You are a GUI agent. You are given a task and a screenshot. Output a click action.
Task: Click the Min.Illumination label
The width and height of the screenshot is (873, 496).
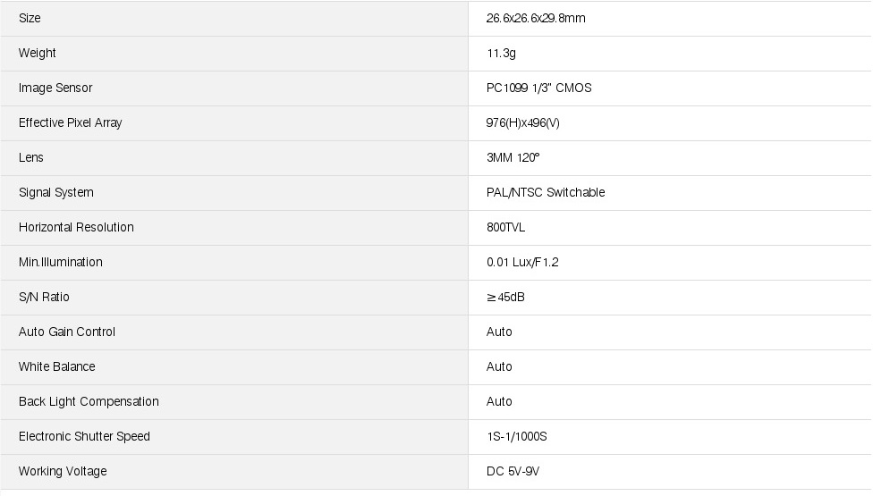tap(61, 262)
